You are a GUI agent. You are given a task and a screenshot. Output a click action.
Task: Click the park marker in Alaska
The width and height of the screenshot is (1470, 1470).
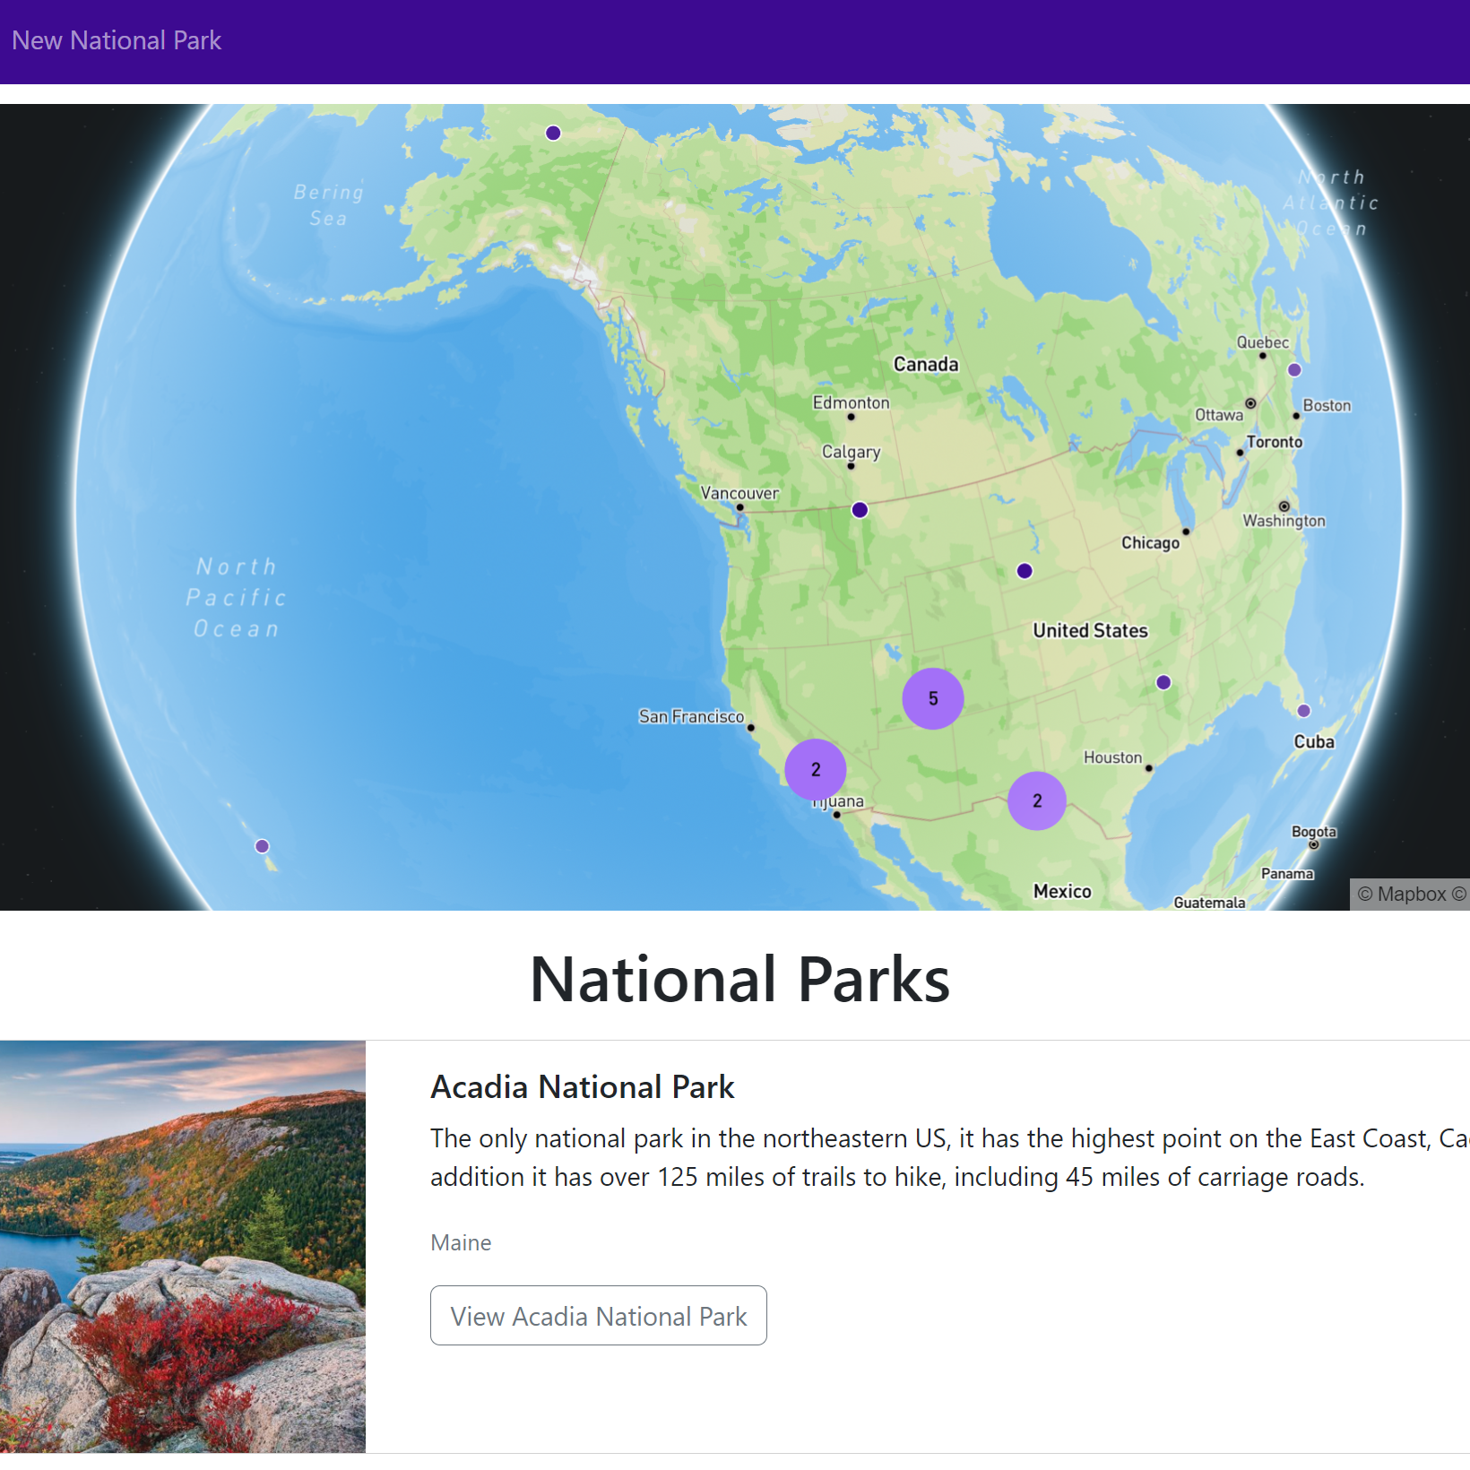tap(552, 132)
